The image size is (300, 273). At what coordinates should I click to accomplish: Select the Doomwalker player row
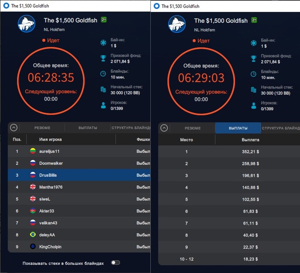click(79, 163)
